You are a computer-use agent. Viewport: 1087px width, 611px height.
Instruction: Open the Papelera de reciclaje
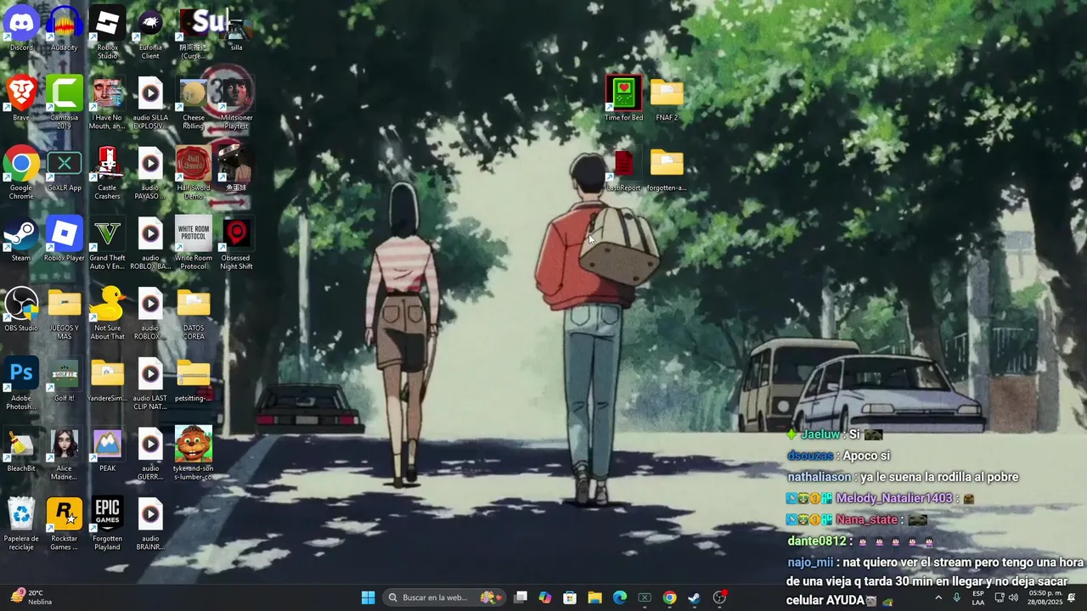click(21, 524)
